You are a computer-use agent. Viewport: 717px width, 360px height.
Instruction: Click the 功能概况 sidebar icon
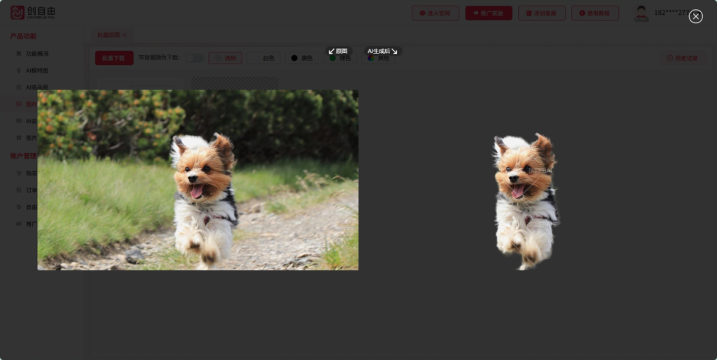[x=19, y=53]
